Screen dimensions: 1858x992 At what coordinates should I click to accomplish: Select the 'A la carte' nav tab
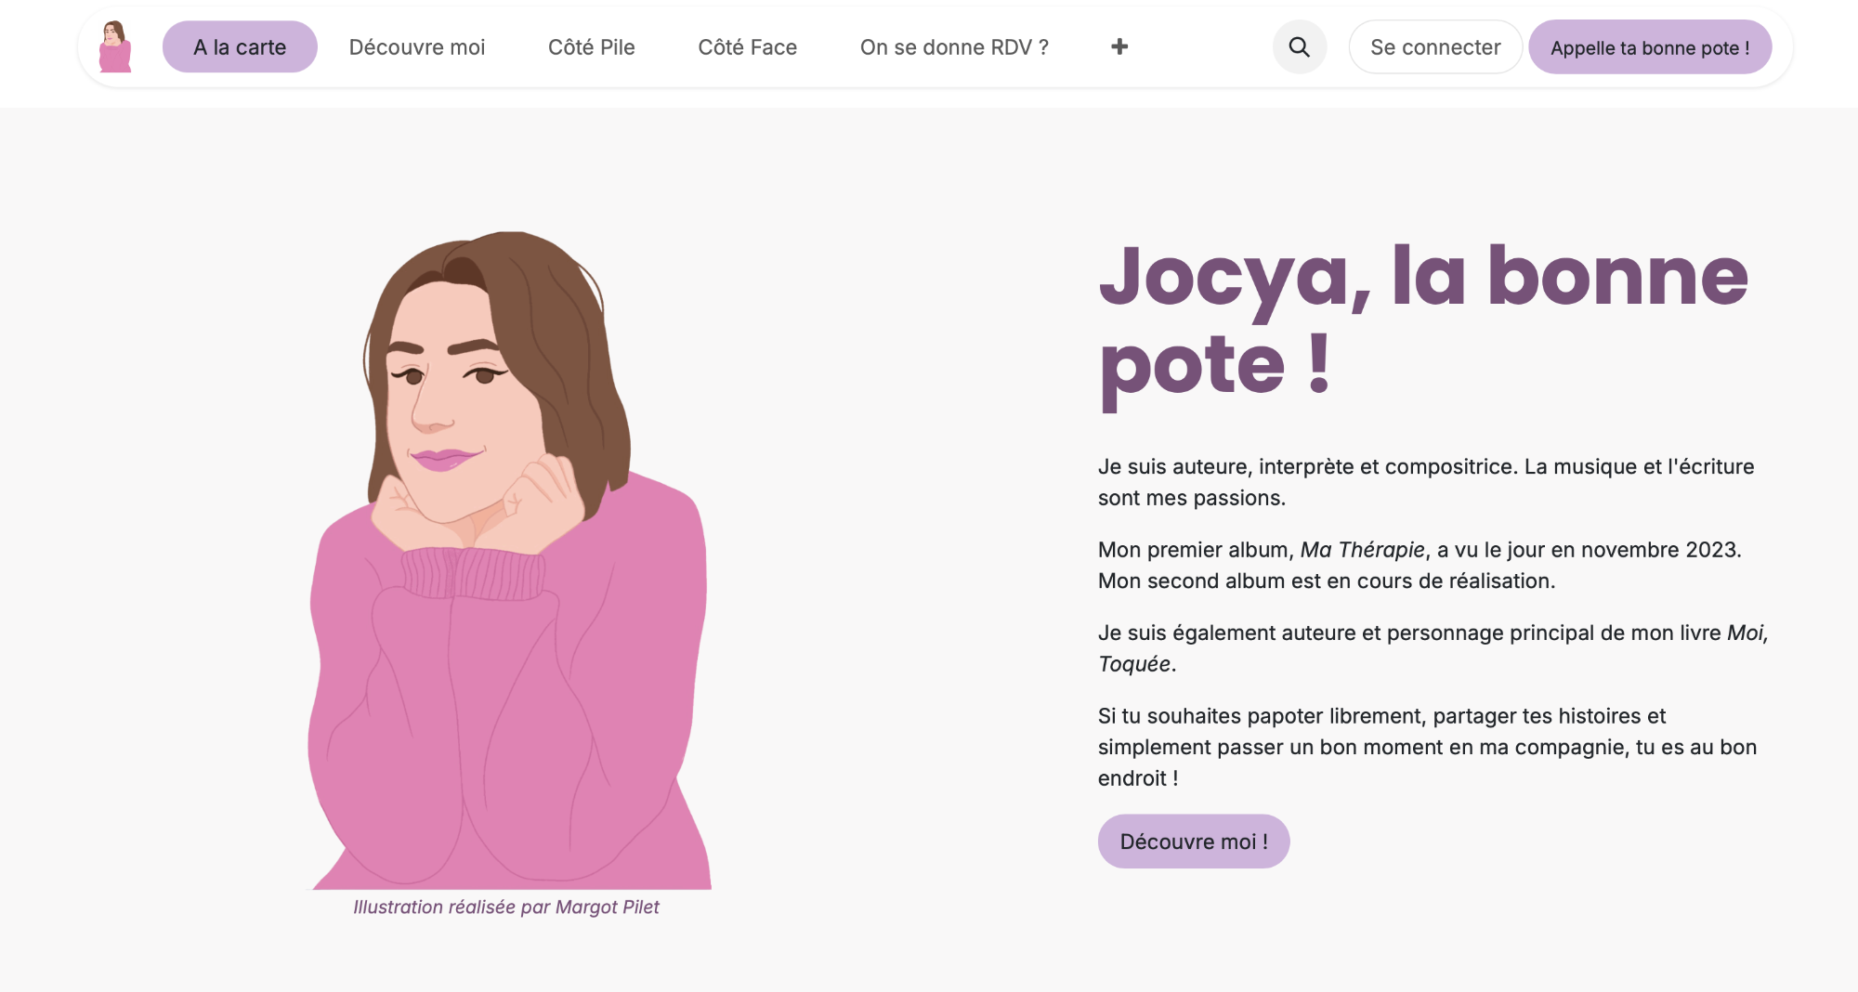point(240,46)
